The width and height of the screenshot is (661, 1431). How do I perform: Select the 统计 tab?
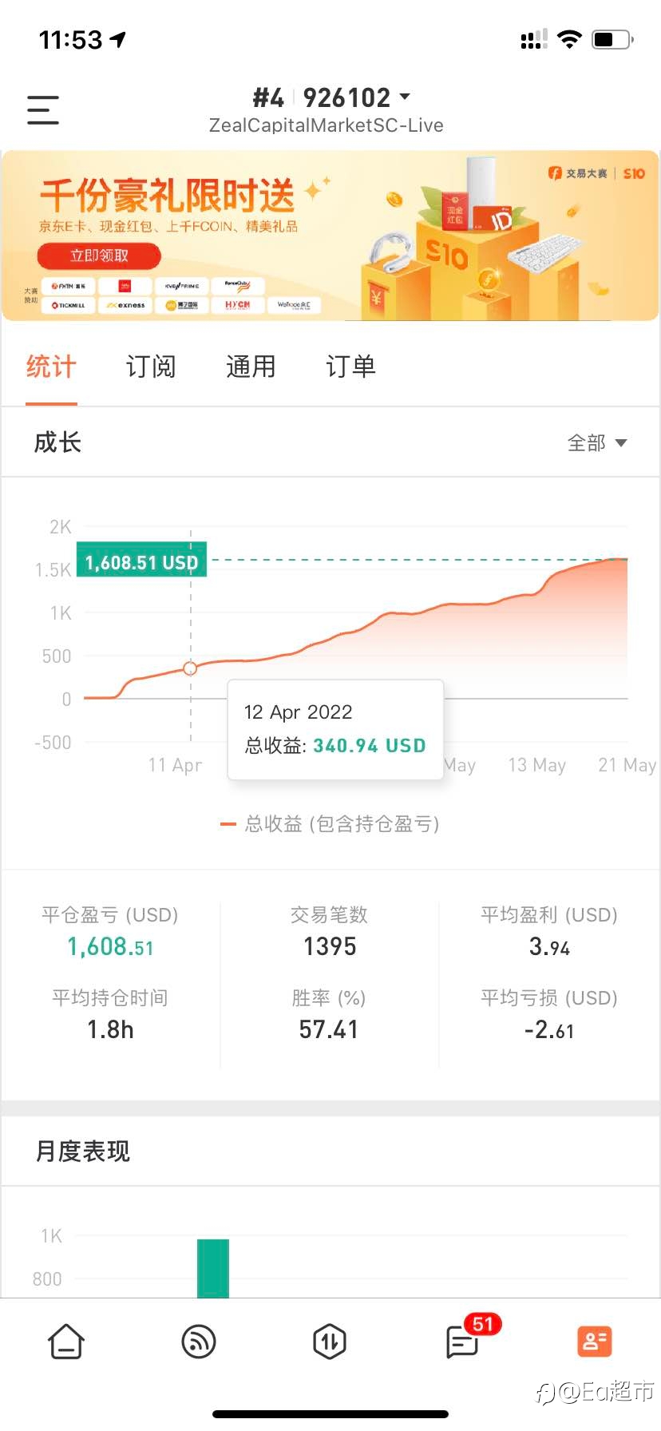[51, 367]
